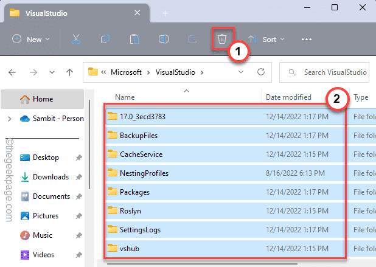
Task: Click the folder icon in address bar
Action: click(x=93, y=72)
